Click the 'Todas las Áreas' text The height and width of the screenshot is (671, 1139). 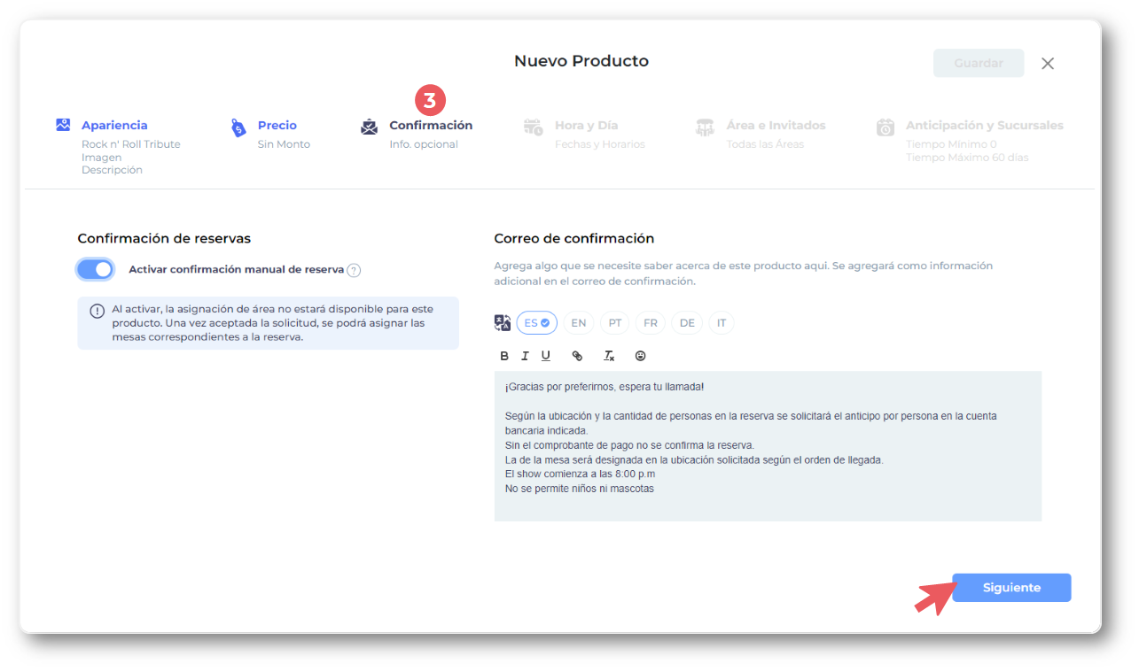(x=765, y=144)
